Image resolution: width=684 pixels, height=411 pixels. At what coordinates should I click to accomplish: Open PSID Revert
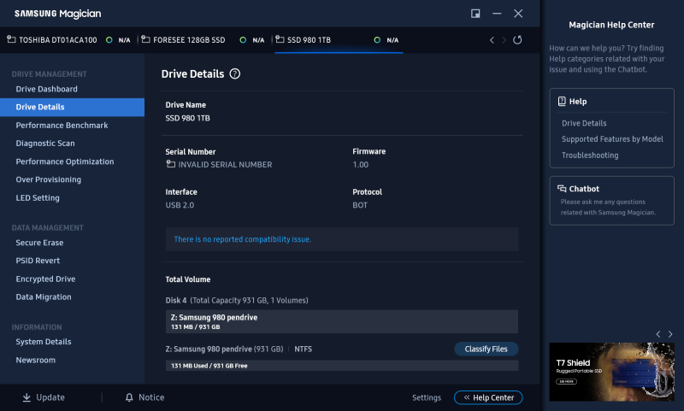click(38, 261)
